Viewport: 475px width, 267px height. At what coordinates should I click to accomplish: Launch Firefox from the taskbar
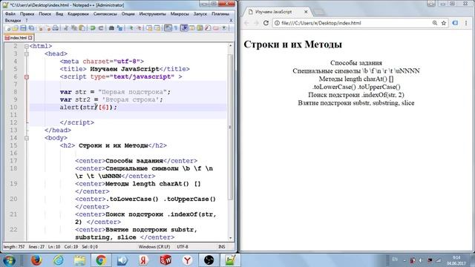click(x=36, y=260)
